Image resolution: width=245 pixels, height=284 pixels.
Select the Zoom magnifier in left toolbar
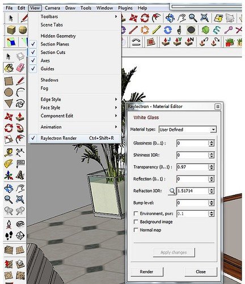coord(9,199)
